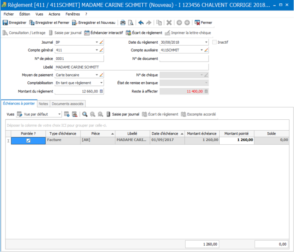Click the Facture type cell
This screenshot has width=294, height=252.
pos(63,140)
